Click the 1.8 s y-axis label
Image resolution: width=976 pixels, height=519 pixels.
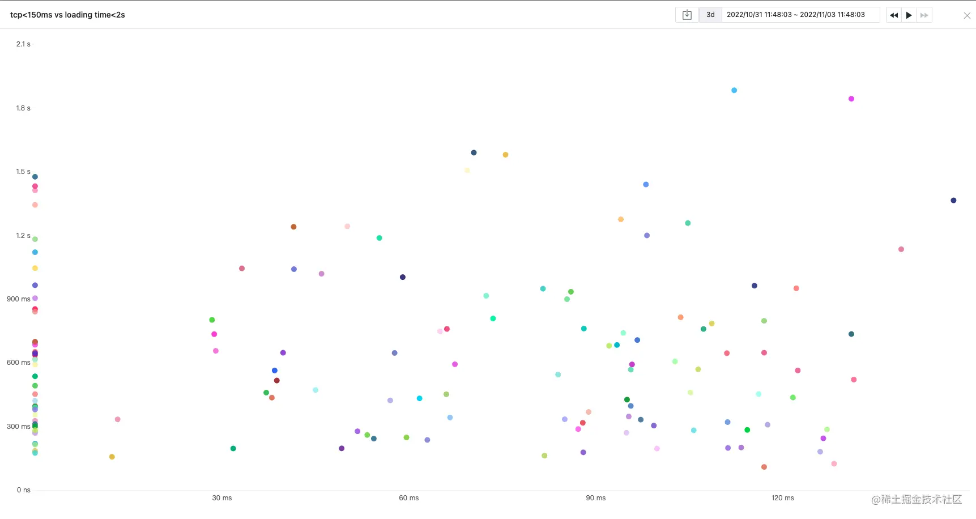tap(23, 108)
